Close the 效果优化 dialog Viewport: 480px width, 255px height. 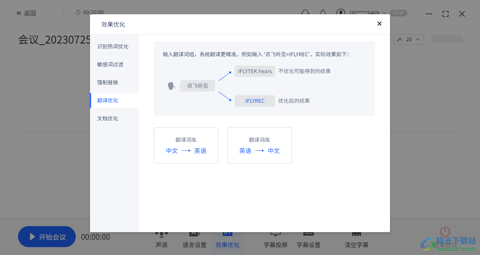click(379, 24)
